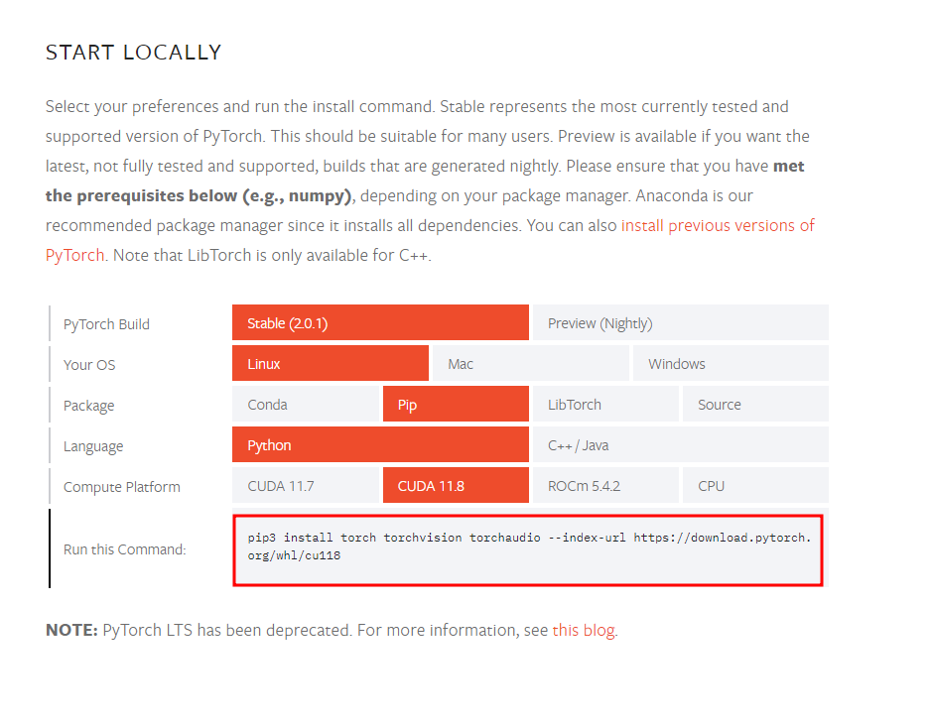The image size is (932, 727).
Task: Switch the OS option to Windows
Action: [x=730, y=364]
